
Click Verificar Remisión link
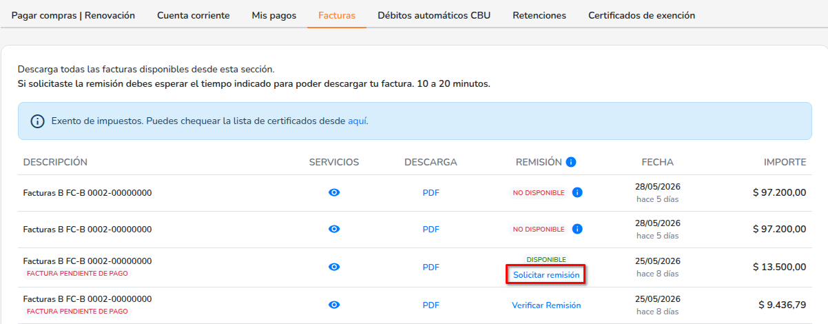pos(546,305)
